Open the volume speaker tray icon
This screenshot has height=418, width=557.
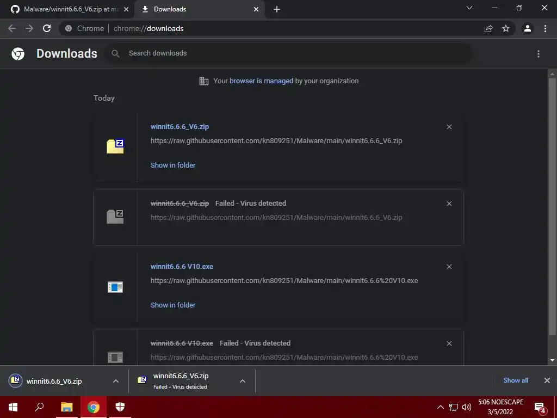point(466,407)
